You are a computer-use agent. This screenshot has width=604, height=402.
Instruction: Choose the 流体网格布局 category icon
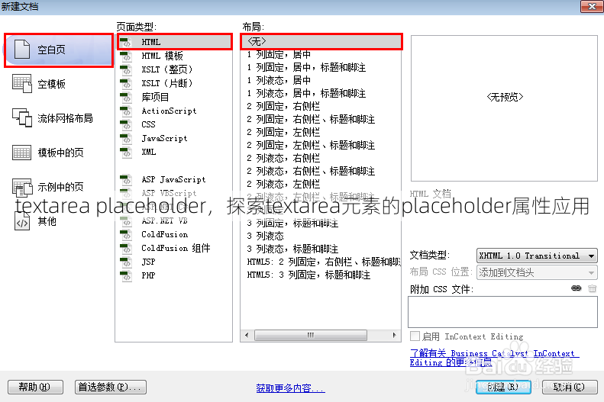22,117
